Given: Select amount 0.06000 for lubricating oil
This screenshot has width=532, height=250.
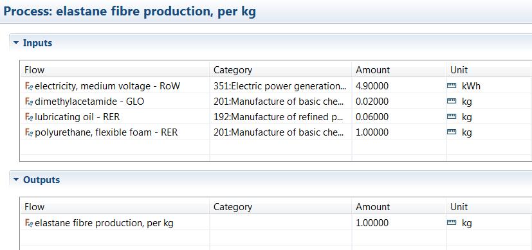Looking at the screenshot, I should coord(372,117).
